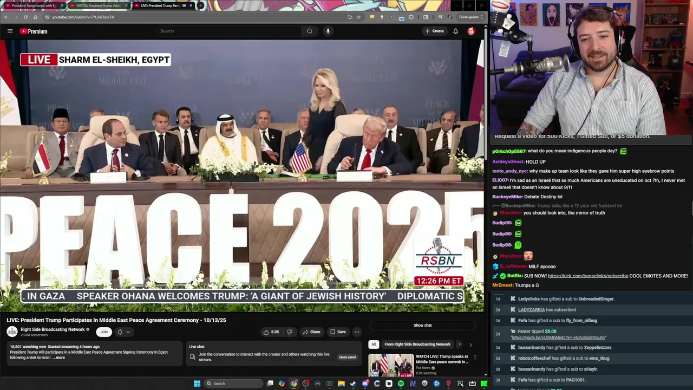The width and height of the screenshot is (693, 390).
Task: Expand the notification bell dropdown for channel
Action: [123, 332]
